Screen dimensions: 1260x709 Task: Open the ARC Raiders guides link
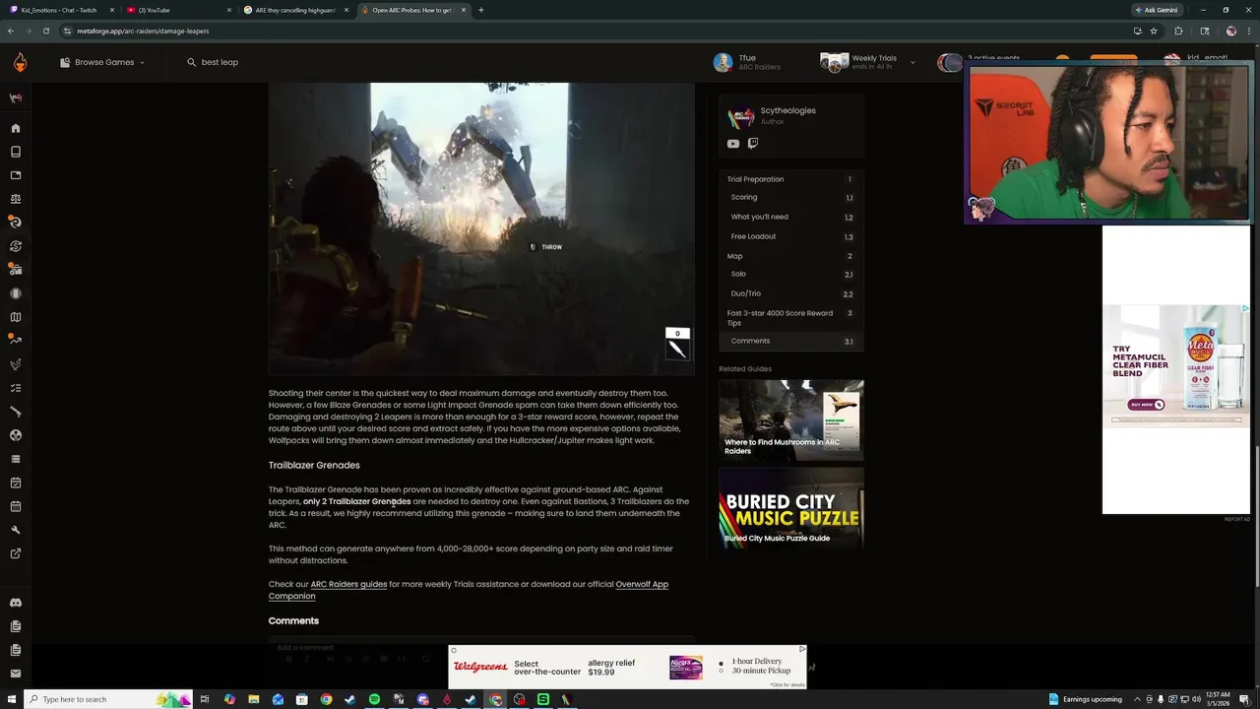pyautogui.click(x=348, y=584)
